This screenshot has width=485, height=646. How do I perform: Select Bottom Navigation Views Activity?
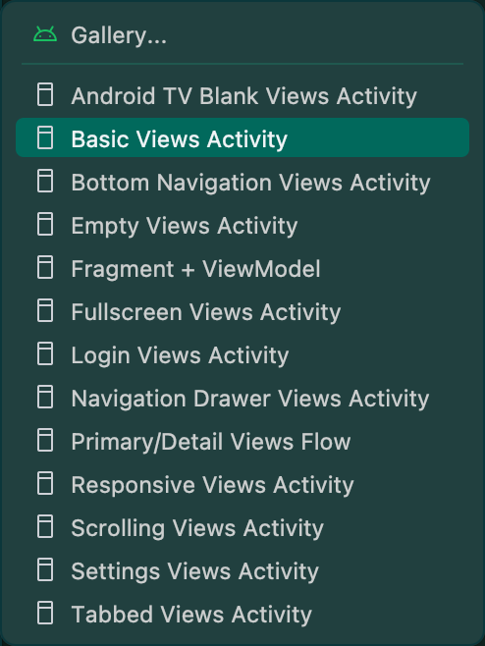[242, 182]
